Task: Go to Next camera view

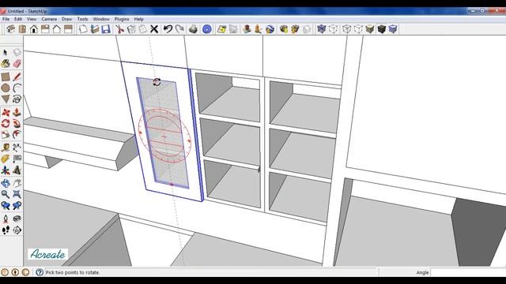Action: 17,205
